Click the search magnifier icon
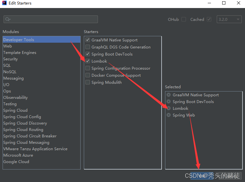The height and width of the screenshot is (182, 245). pyautogui.click(x=7, y=19)
